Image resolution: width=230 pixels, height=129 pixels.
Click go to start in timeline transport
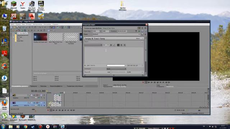click(65, 110)
